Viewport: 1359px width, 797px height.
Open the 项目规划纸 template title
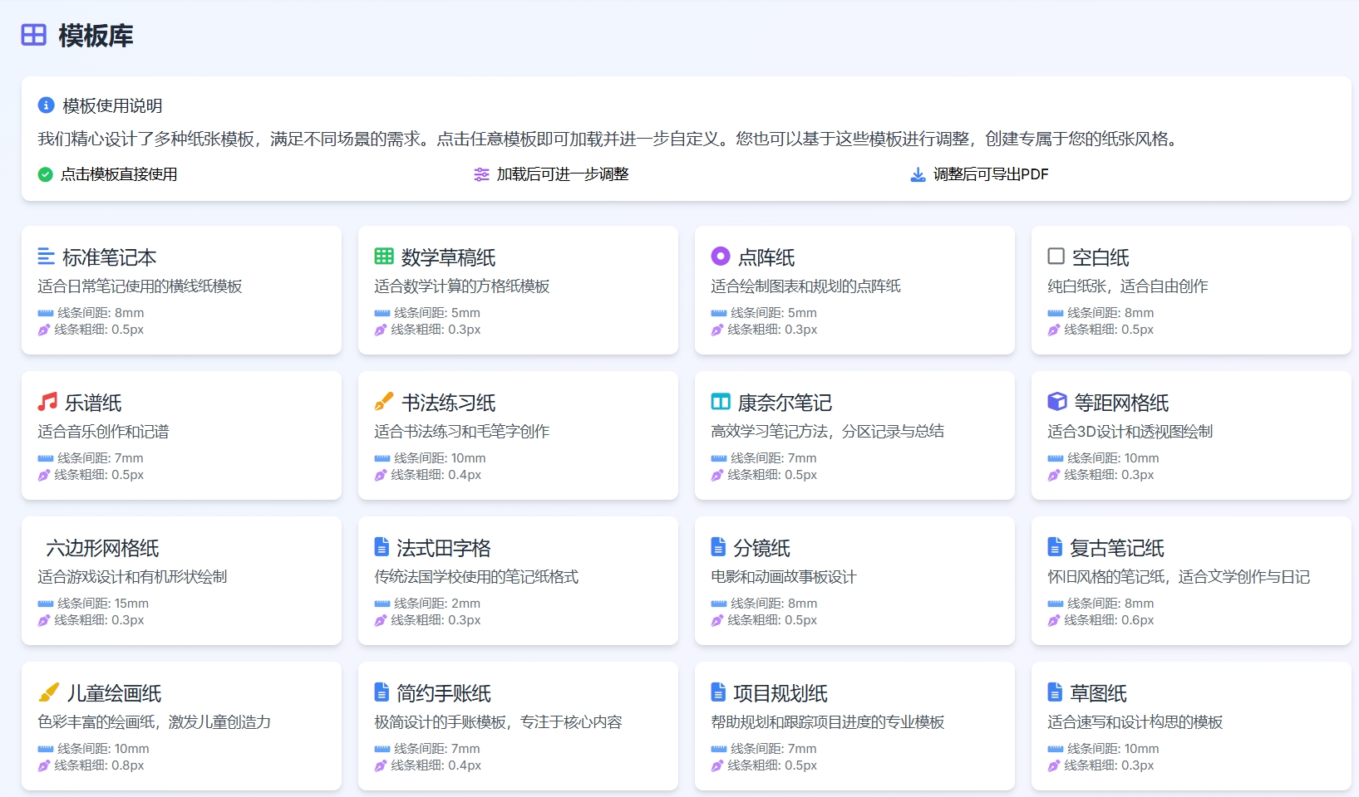click(780, 693)
